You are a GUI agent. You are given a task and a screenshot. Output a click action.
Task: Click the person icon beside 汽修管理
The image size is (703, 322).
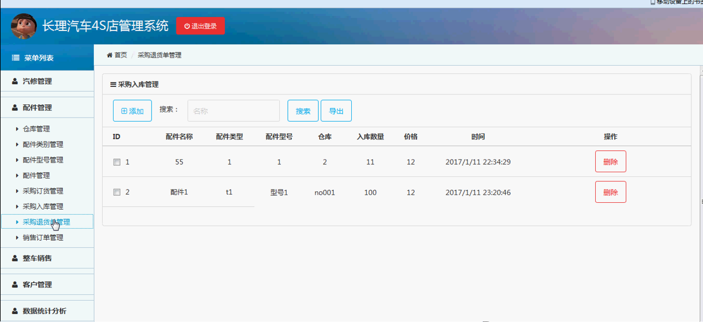tap(15, 81)
